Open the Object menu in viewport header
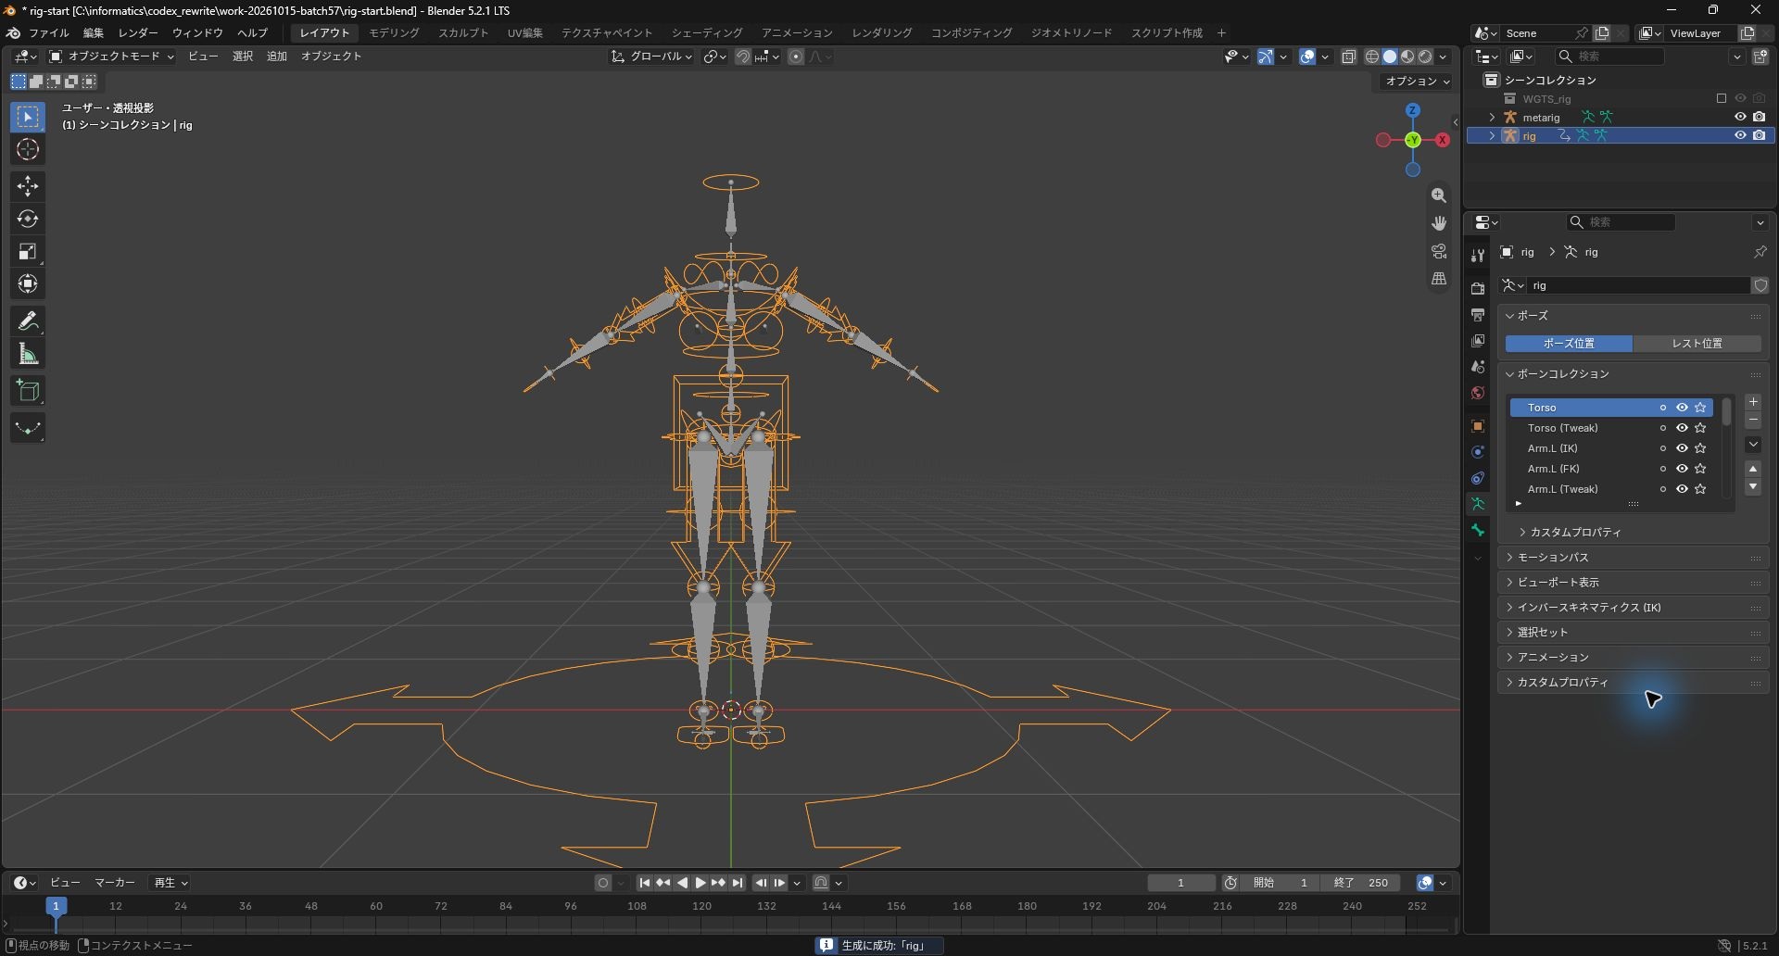Viewport: 1779px width, 956px height. pyautogui.click(x=331, y=57)
